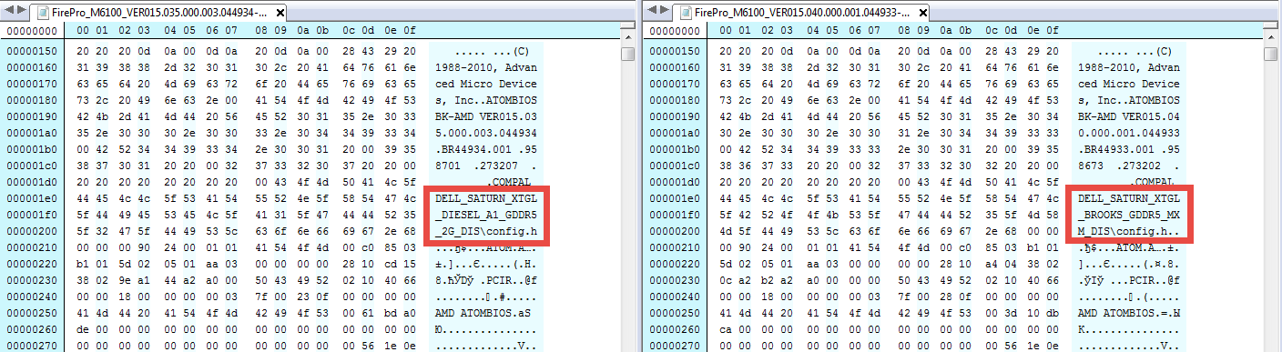Select 'ced Micro Device' in the right pane
The image size is (1282, 352).
click(1129, 85)
